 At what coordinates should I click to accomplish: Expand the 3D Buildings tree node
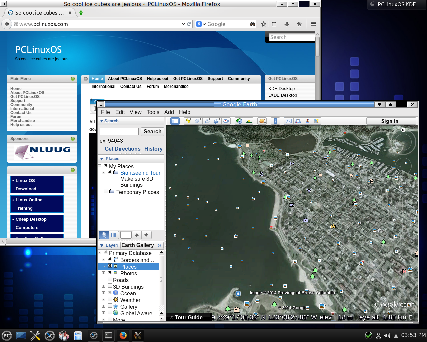point(103,286)
